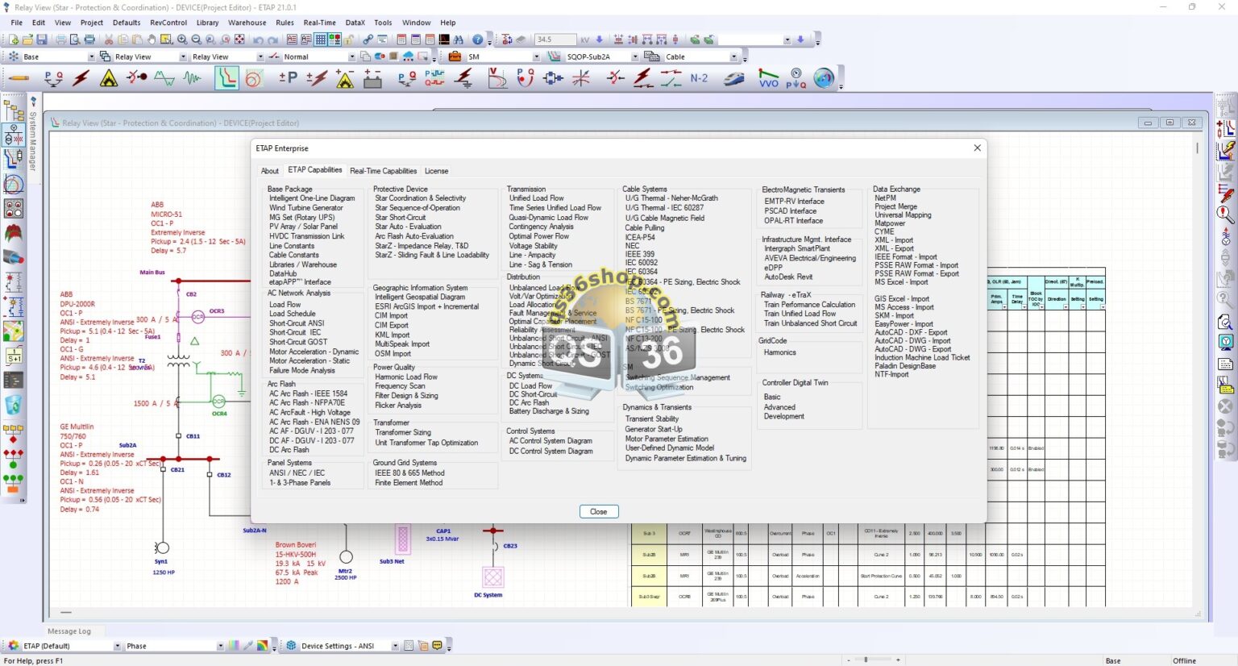
Task: Expand the Normal configuration dropdown
Action: 351,57
